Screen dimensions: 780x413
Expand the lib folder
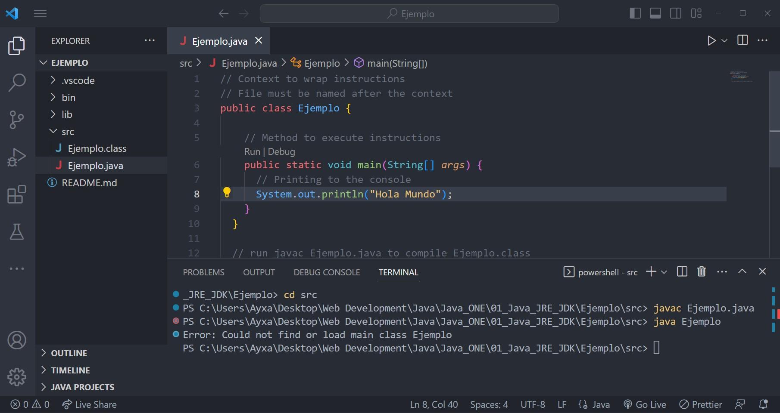pos(101,114)
